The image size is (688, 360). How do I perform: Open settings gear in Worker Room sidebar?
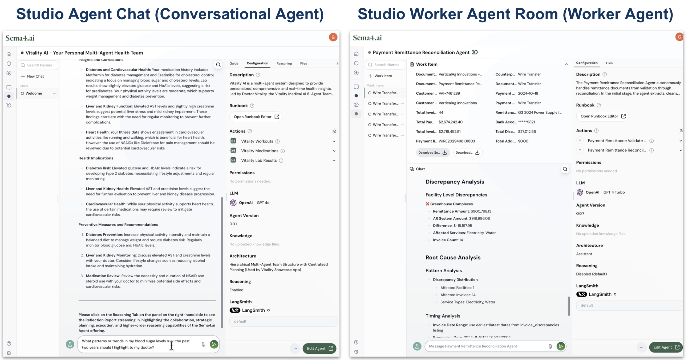(356, 352)
